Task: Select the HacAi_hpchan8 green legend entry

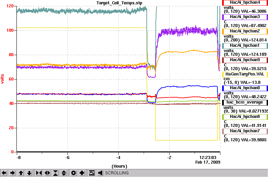Action: coord(245,117)
